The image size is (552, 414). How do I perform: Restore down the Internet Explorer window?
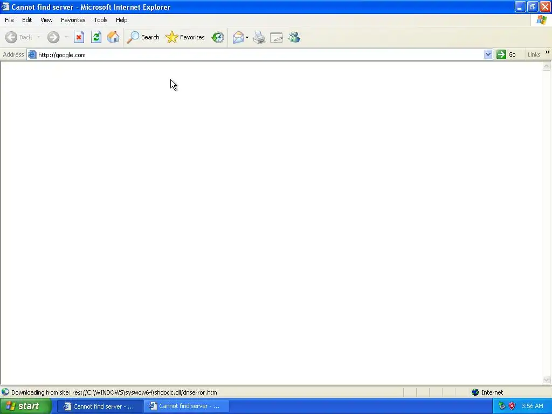tap(533, 6)
